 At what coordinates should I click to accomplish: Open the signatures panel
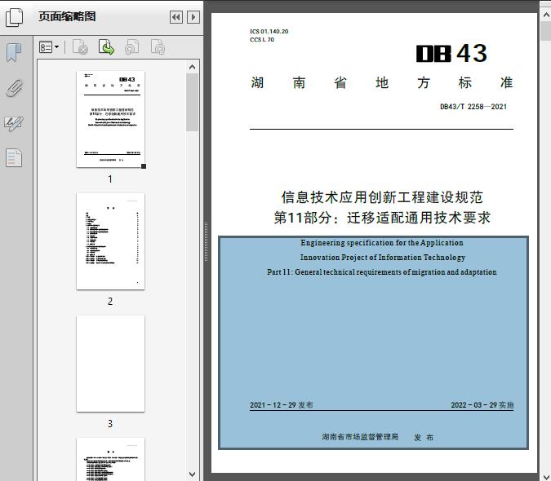pyautogui.click(x=14, y=123)
